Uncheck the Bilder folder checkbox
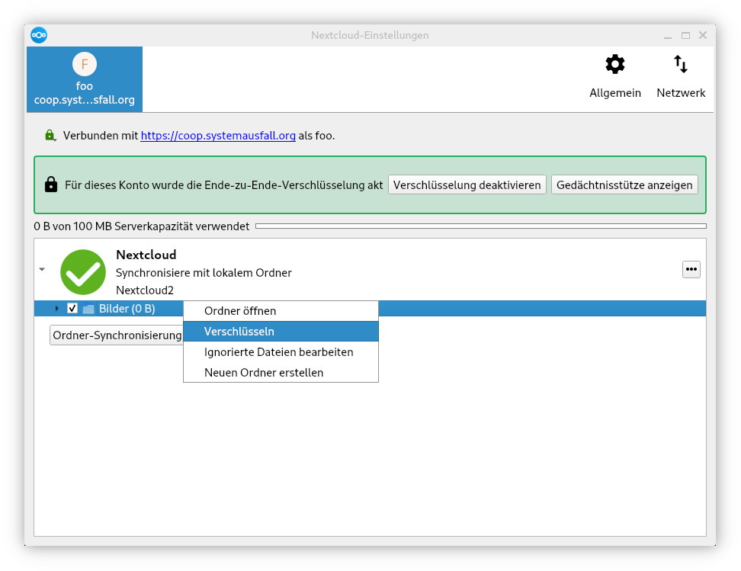The height and width of the screenshot is (571, 741). coord(72,309)
